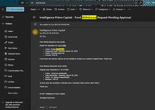Open the Drafts folder
Image resolution: width=155 pixels, height=110 pixels.
tap(9, 43)
